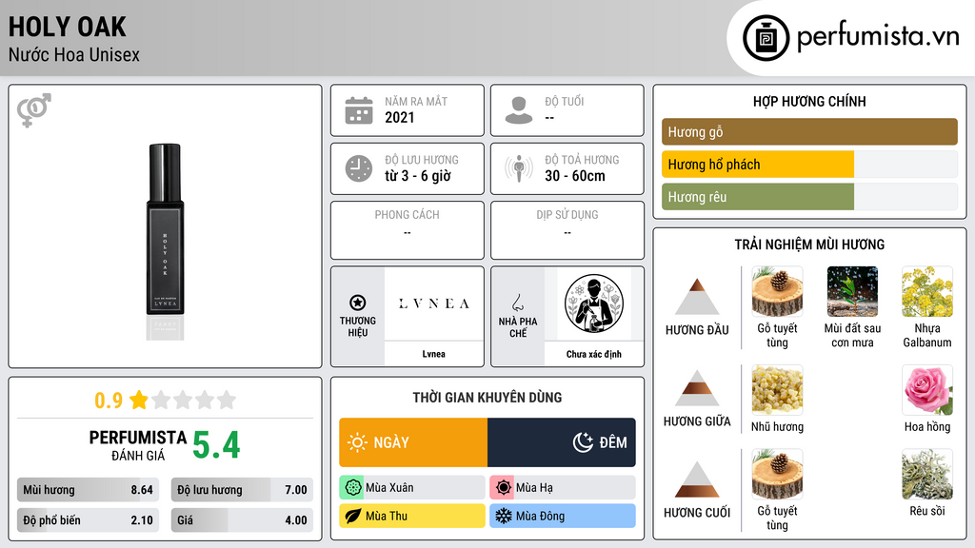Click the Mùa Hạ season chip

pos(563,488)
